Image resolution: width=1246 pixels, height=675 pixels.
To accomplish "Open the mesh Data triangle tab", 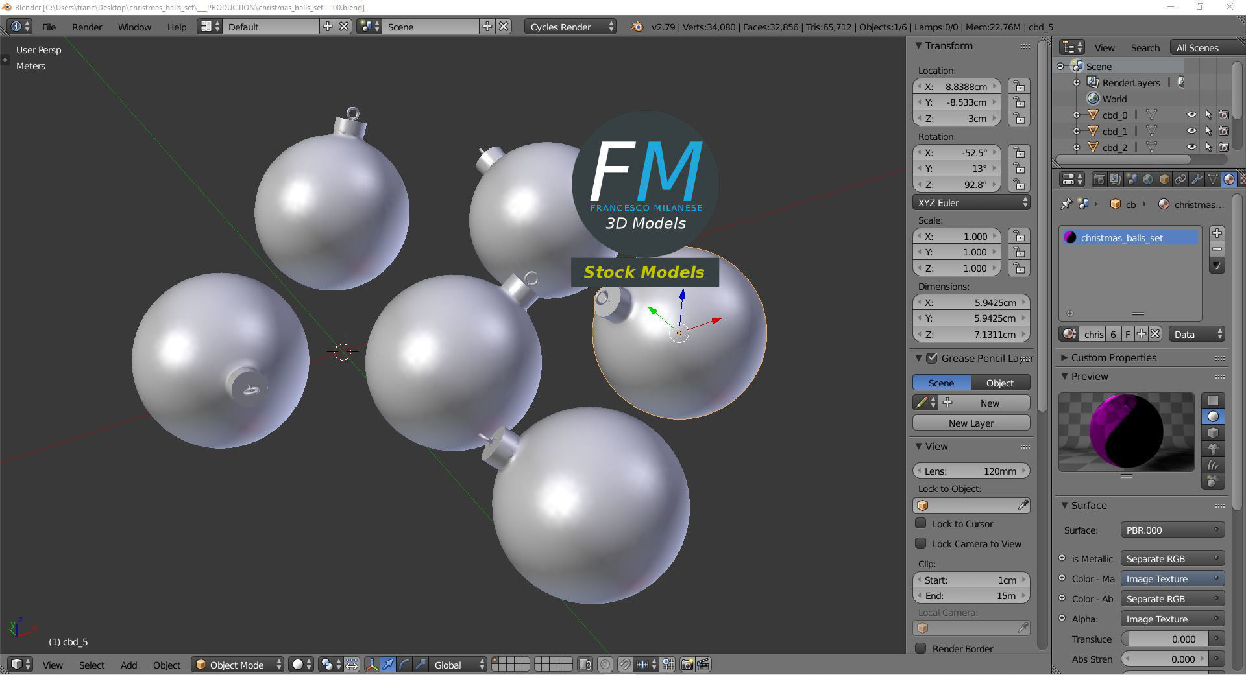I will 1212,180.
